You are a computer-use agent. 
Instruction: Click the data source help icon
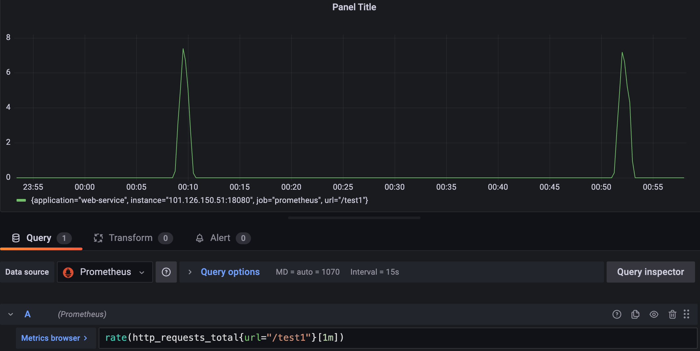pyautogui.click(x=166, y=272)
